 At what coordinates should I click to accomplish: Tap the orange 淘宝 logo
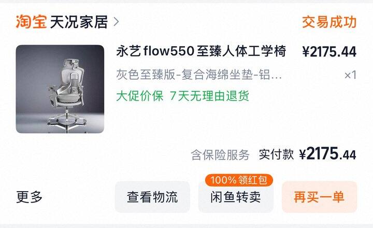click(31, 22)
